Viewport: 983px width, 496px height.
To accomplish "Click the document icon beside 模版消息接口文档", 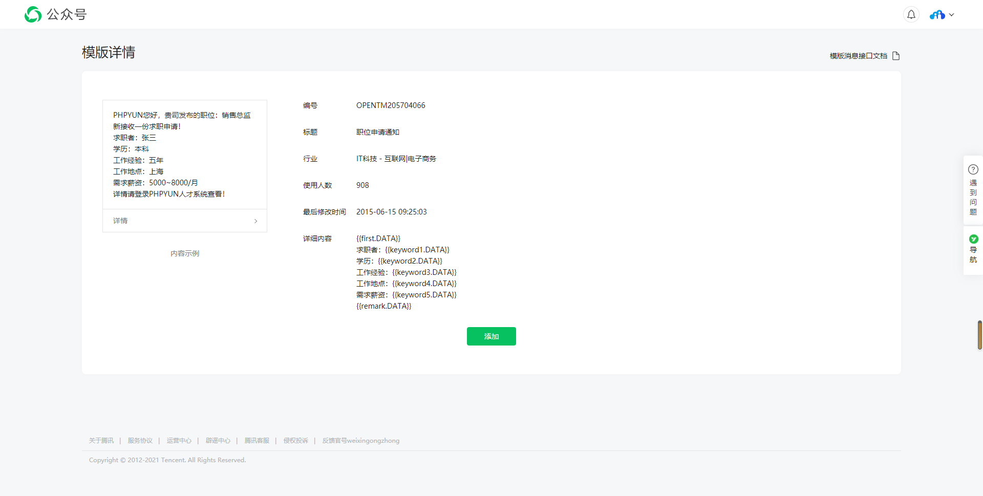I will (x=896, y=56).
